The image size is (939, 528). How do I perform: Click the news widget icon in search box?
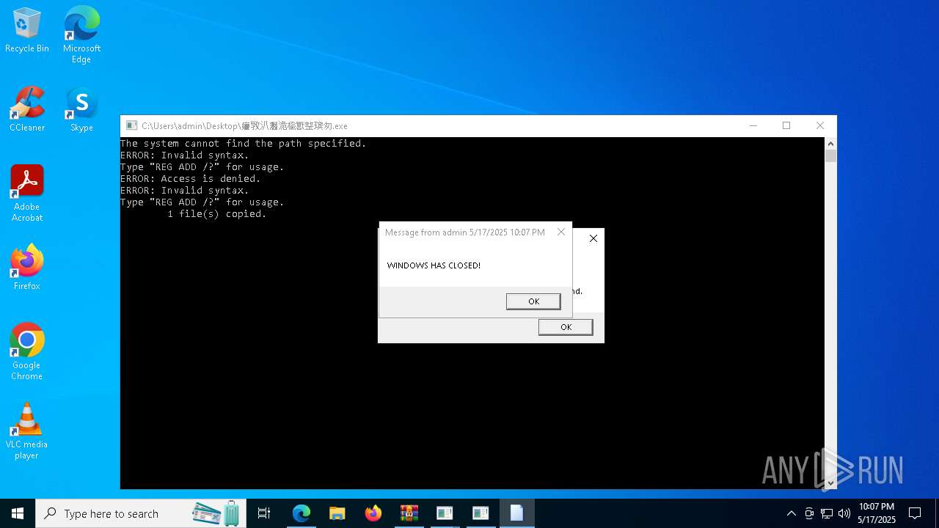[216, 513]
